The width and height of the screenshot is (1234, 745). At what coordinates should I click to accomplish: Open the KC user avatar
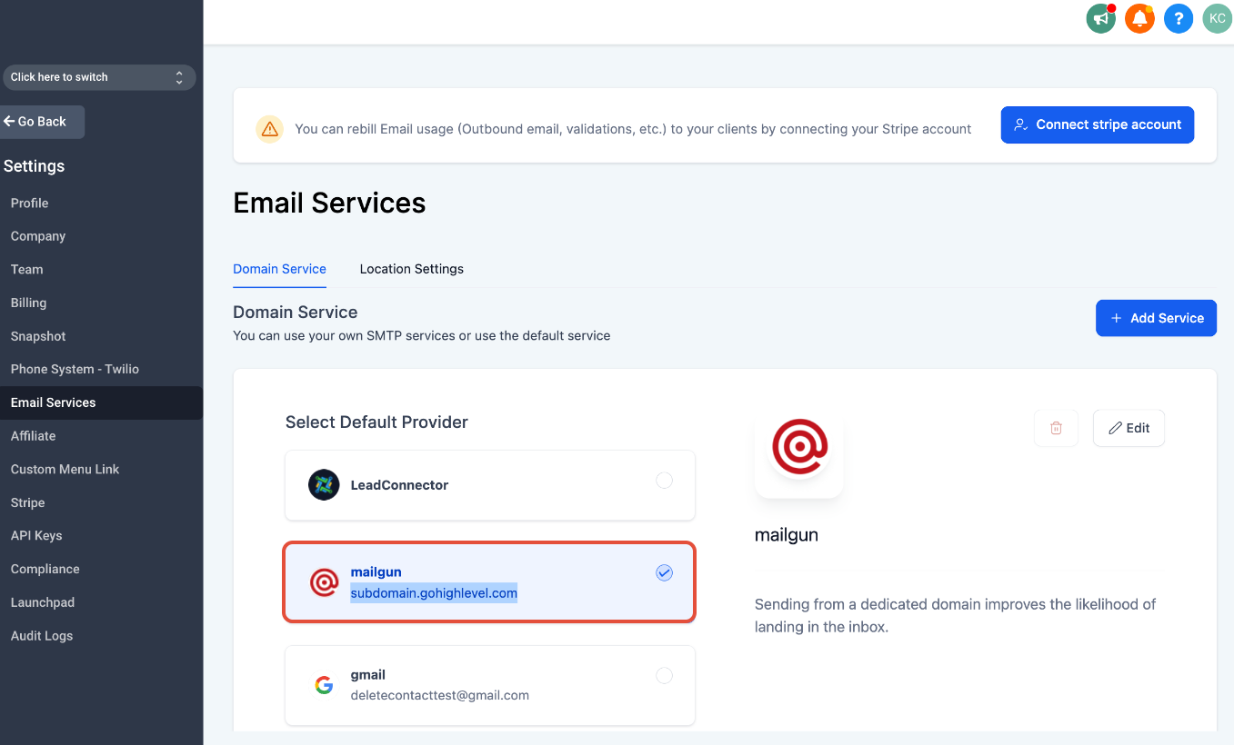tap(1217, 18)
